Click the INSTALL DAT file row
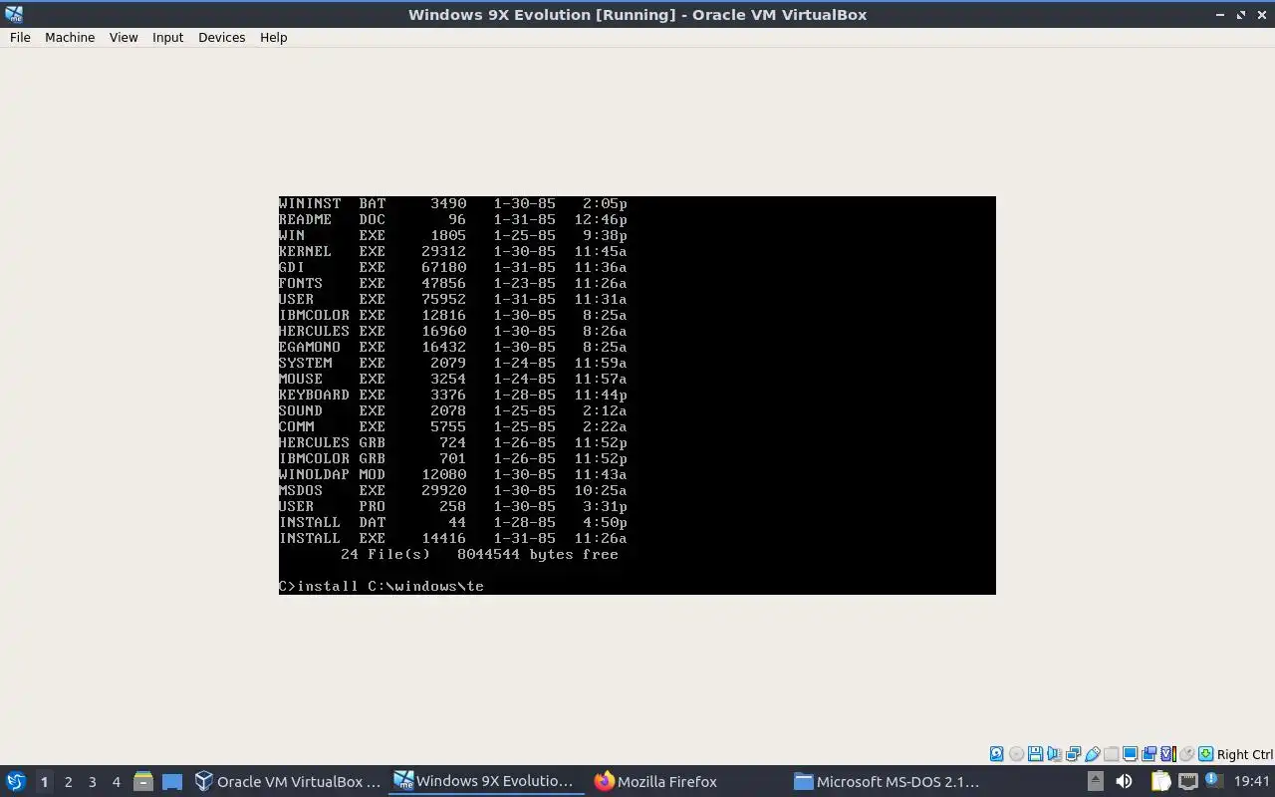The image size is (1275, 797). (x=453, y=522)
